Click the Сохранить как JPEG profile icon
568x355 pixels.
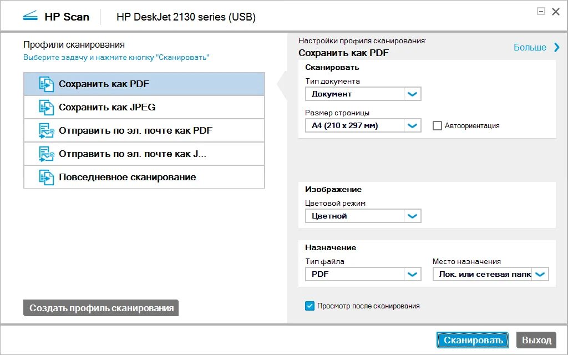47,107
